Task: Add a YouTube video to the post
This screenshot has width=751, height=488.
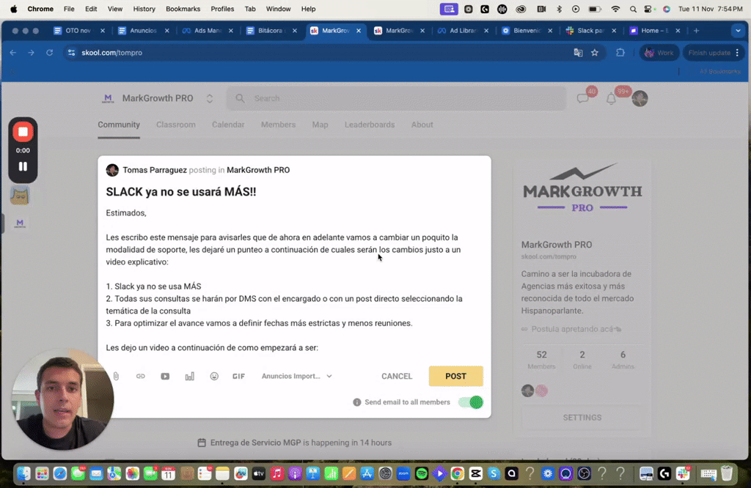Action: click(x=165, y=376)
